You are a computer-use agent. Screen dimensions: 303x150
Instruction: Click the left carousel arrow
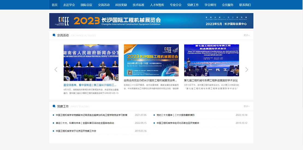pos(56,70)
